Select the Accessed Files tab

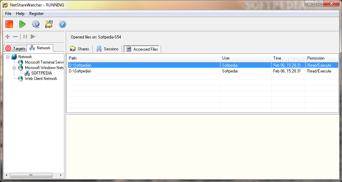pyautogui.click(x=142, y=49)
